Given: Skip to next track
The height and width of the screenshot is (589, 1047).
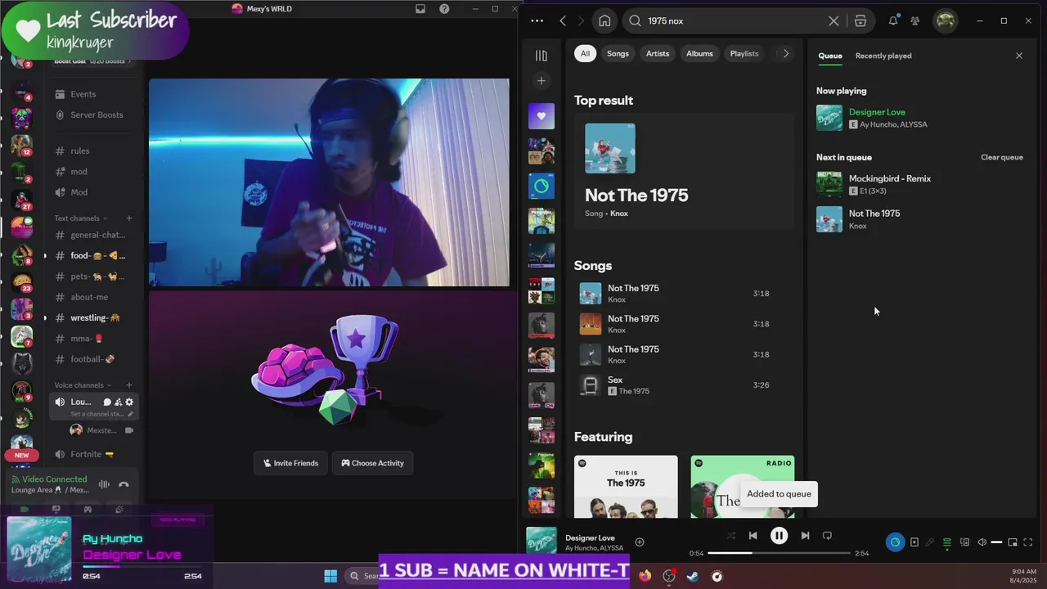Looking at the screenshot, I should 805,536.
